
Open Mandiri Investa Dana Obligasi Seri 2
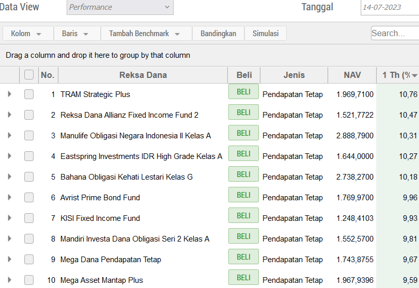135,239
